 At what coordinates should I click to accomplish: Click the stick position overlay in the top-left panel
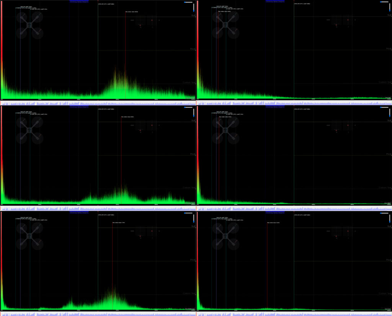click(x=146, y=22)
